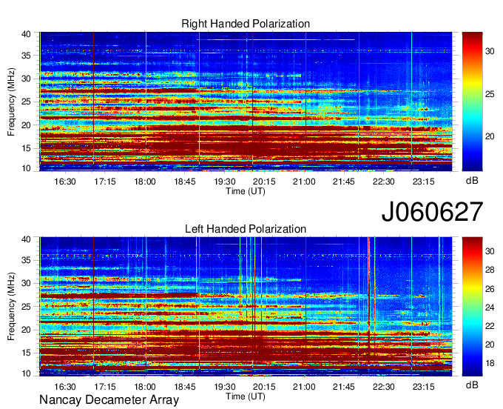Viewport: 503px width, 409px height.
Task: Click the 30 MHz tick of Right Handed plot
Action: click(27, 79)
